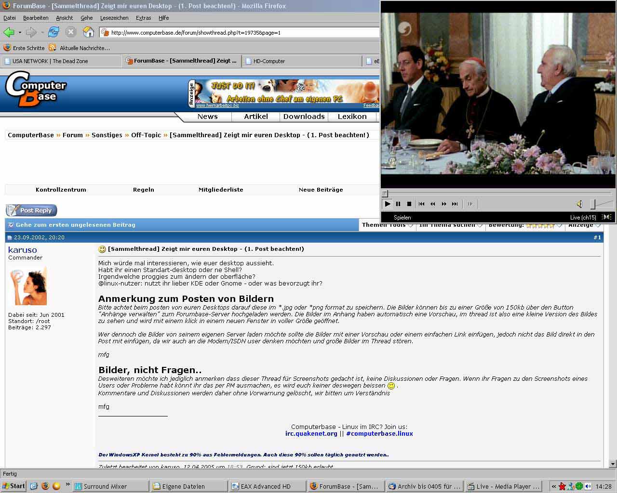
Task: Expand hidden system tray icons arrow
Action: [x=554, y=486]
